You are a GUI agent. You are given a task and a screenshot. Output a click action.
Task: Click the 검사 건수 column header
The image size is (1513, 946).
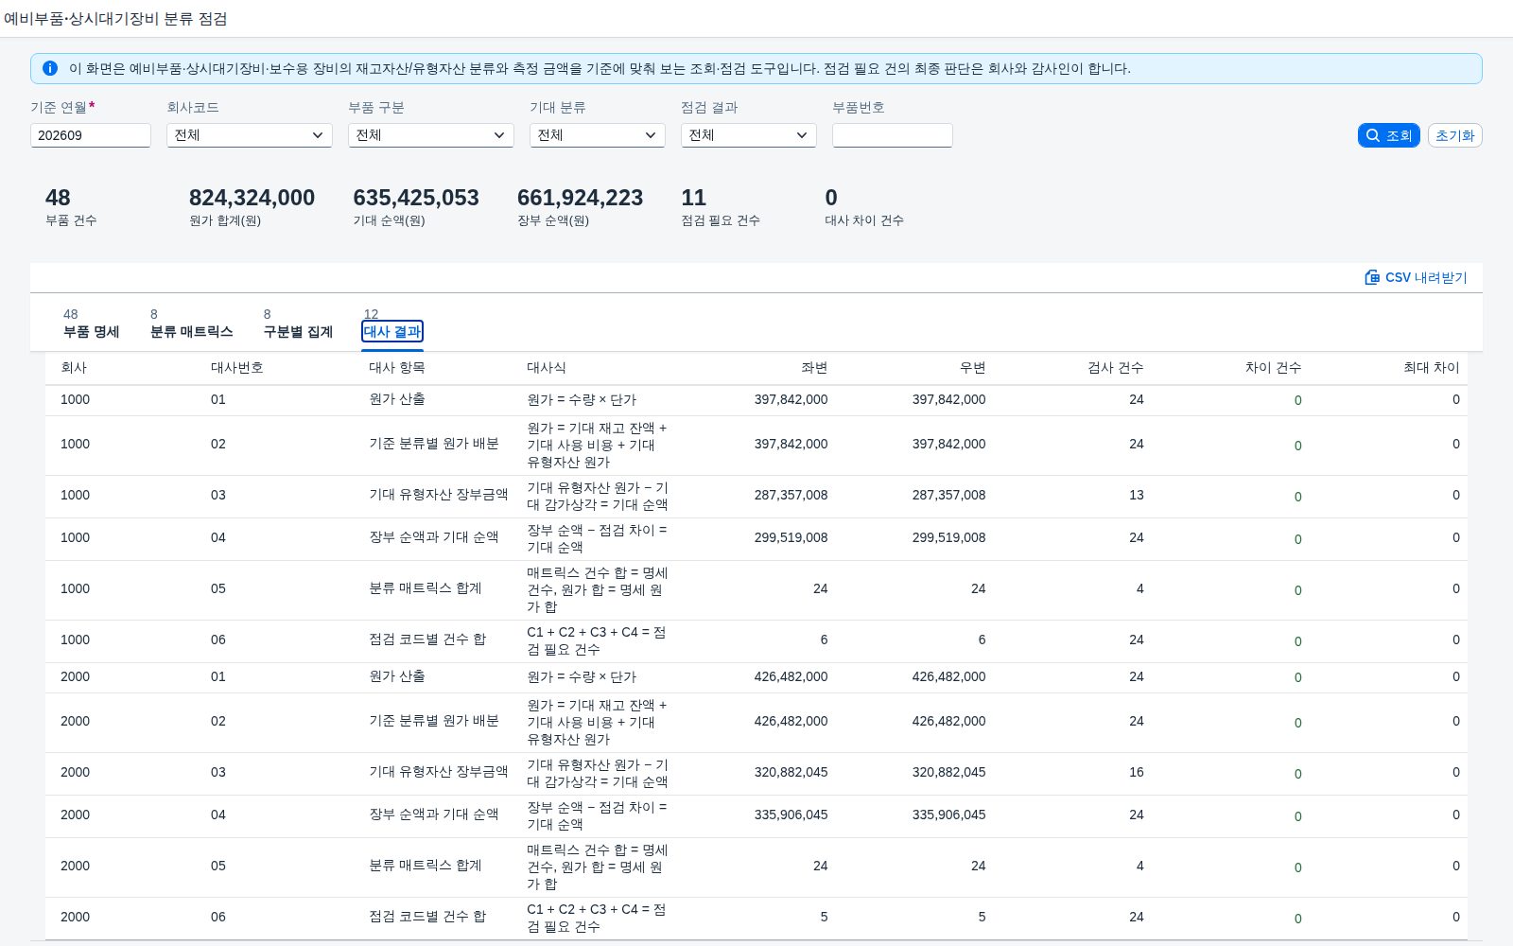[x=1116, y=367]
